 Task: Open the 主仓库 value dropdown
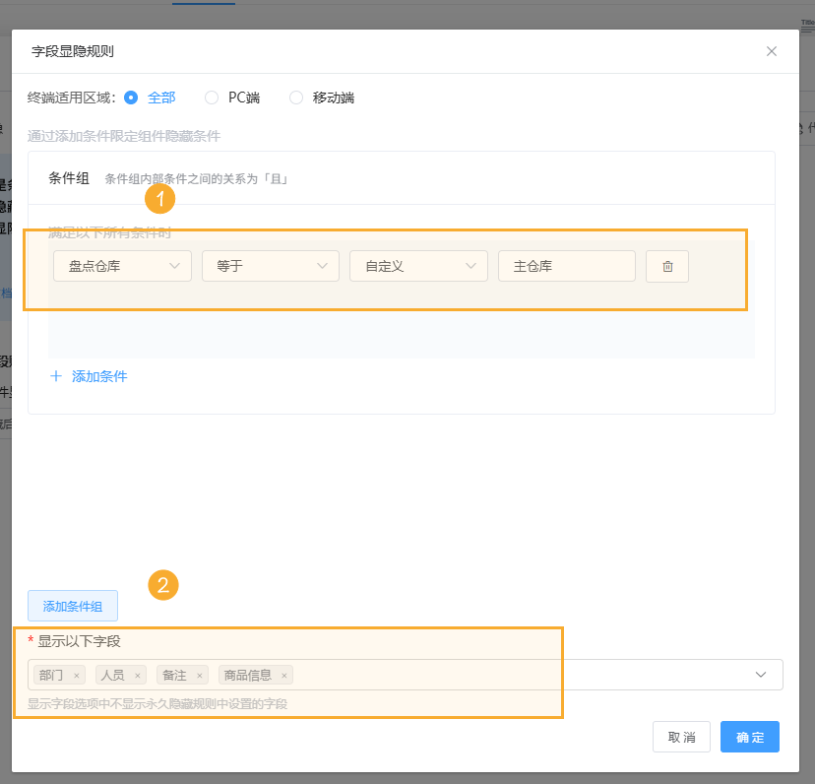click(x=566, y=266)
